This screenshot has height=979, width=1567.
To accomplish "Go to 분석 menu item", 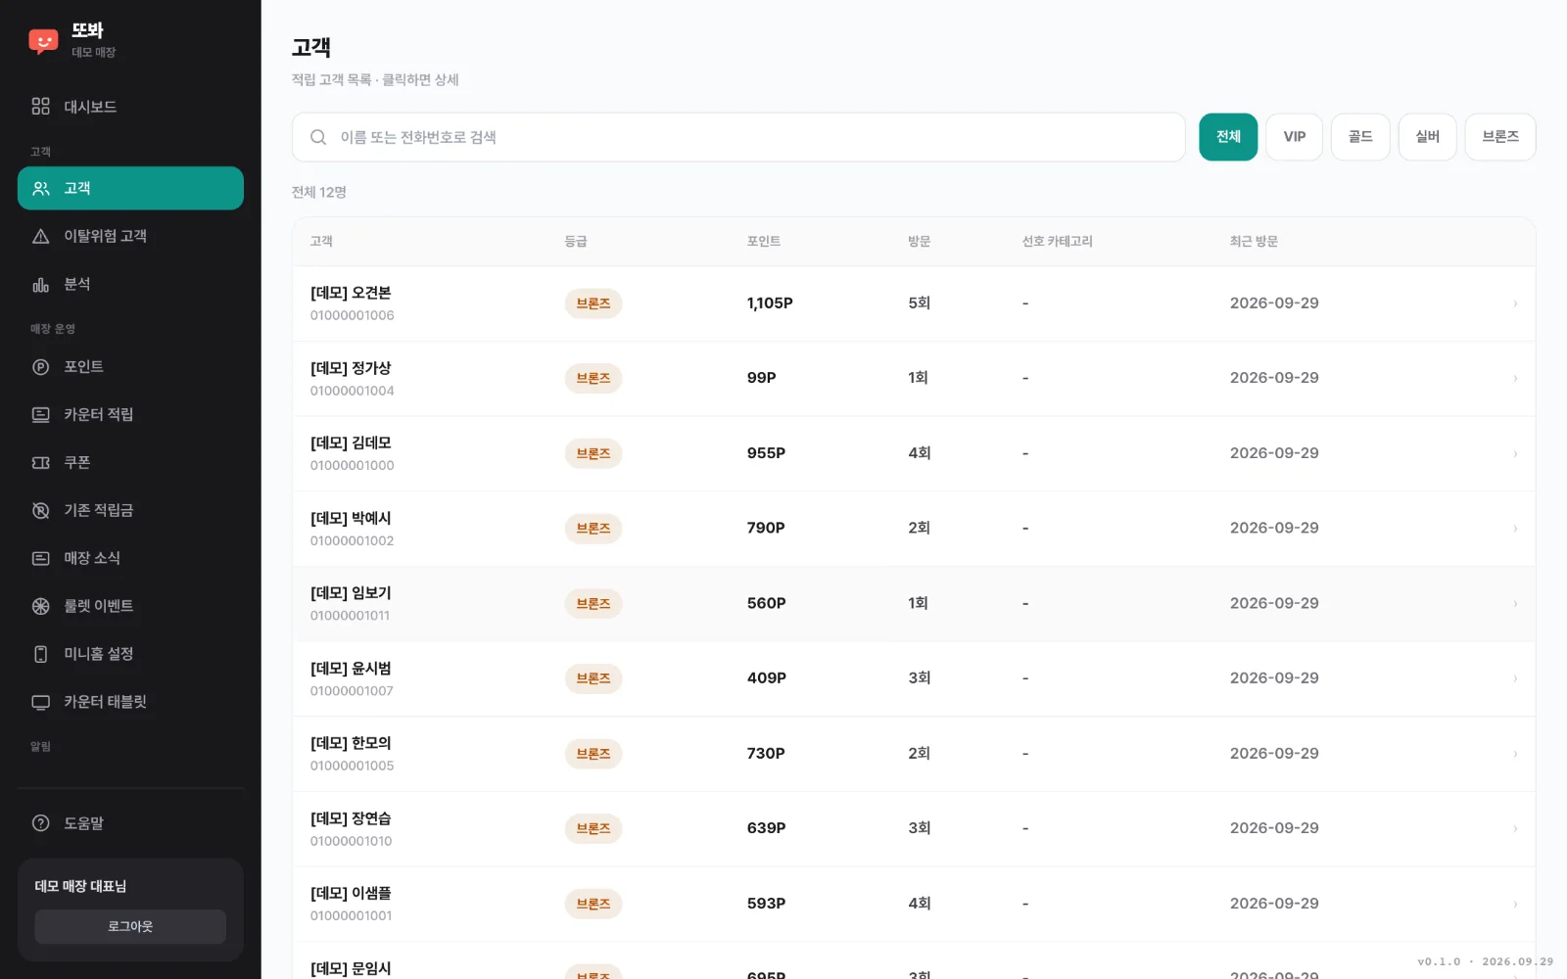I will 130,284.
